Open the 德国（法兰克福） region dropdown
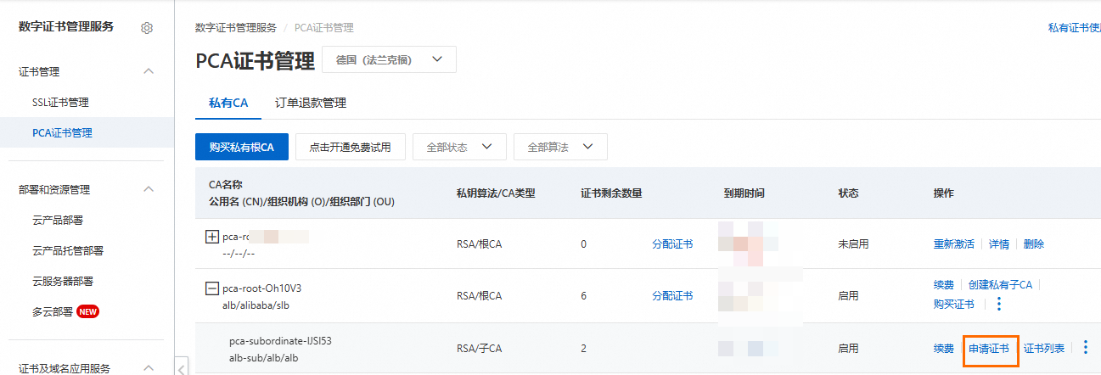This screenshot has width=1101, height=375. (x=389, y=59)
